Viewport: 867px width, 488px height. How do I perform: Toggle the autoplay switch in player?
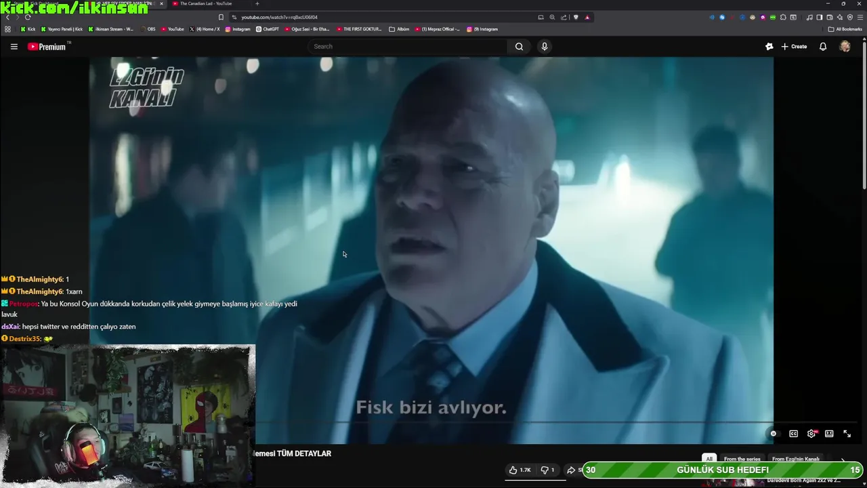774,434
